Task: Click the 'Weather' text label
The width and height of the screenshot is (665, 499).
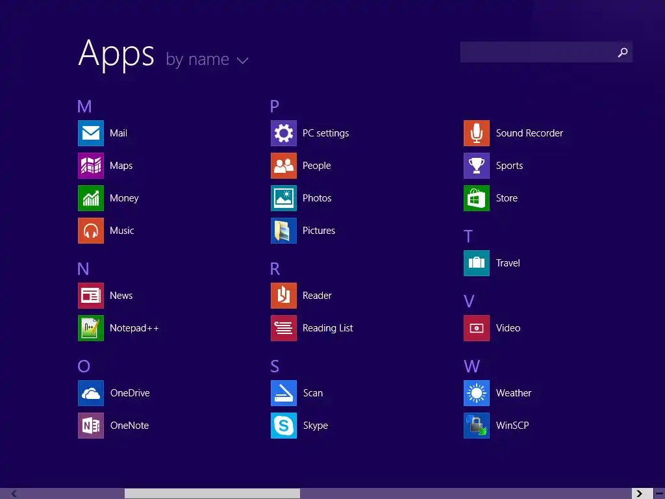Action: pos(514,393)
